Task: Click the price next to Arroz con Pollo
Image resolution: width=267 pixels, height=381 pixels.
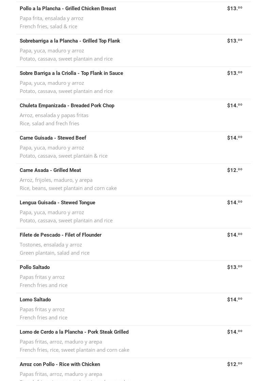Action: (x=235, y=364)
